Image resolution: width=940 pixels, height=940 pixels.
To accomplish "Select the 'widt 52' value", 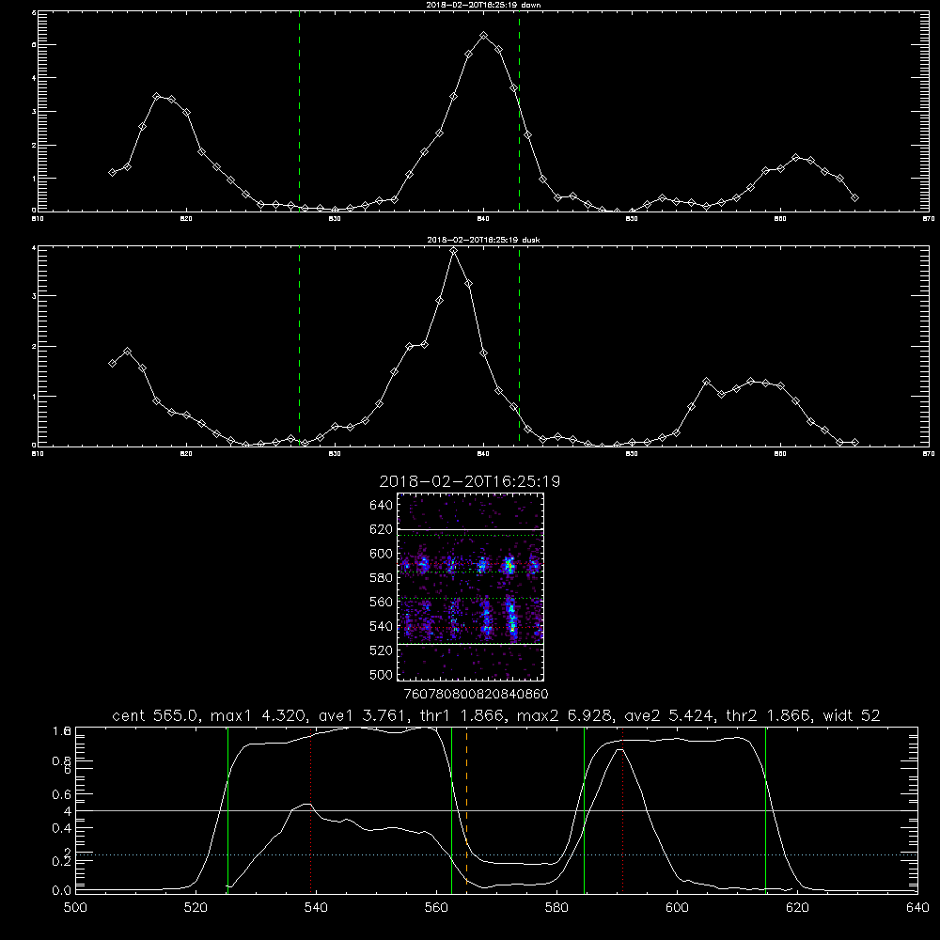I will point(852,715).
